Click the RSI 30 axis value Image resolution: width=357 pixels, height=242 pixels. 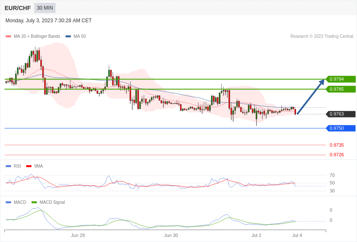click(332, 191)
